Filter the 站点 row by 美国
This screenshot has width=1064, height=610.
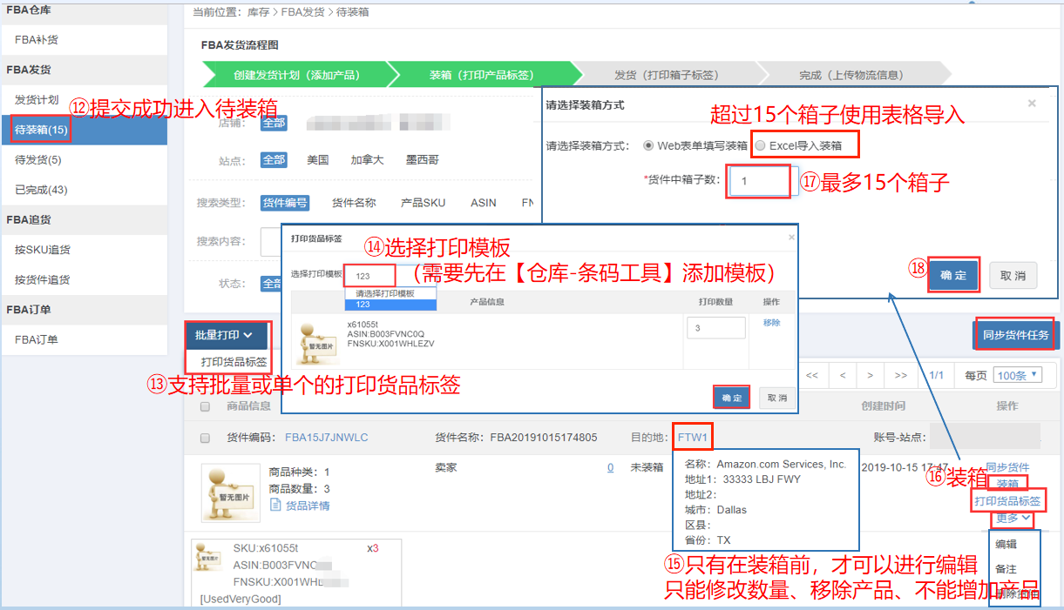click(x=317, y=160)
